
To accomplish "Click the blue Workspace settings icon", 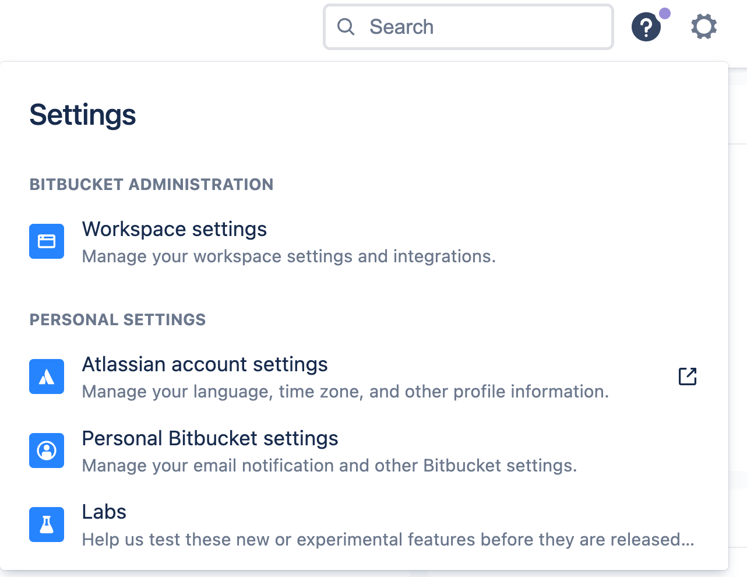I will coord(47,241).
